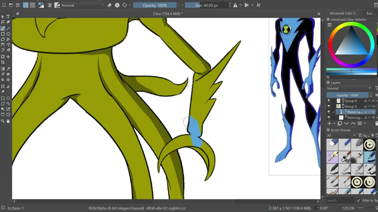Add a new paint layer
Viewport: 378px width, 212px height.
coord(329,124)
